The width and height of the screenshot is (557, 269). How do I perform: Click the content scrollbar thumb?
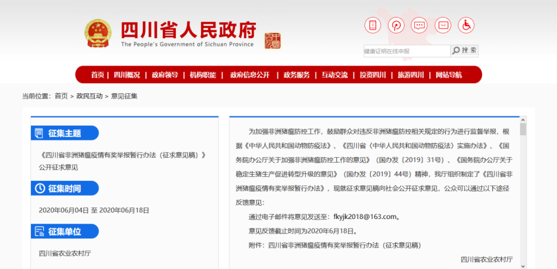(x=523, y=129)
